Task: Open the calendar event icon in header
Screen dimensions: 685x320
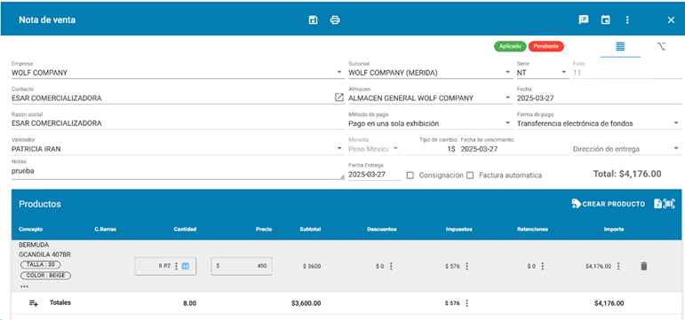Action: click(x=605, y=20)
